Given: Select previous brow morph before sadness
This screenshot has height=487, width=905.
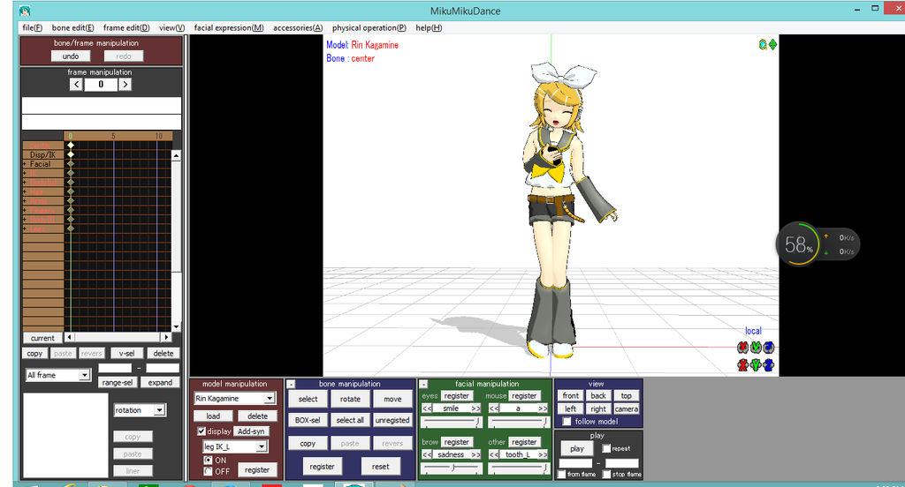Looking at the screenshot, I should [427, 454].
